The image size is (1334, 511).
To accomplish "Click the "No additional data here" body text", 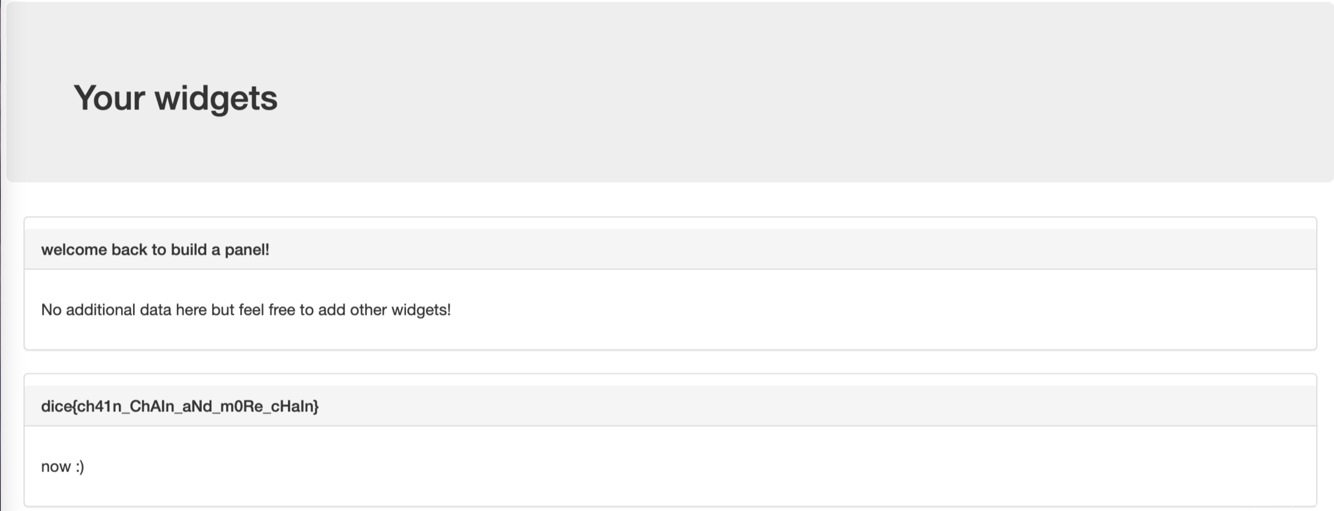I will click(245, 309).
